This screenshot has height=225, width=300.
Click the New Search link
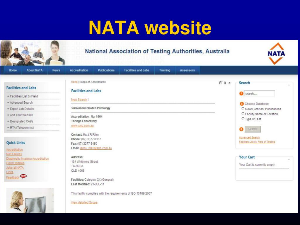point(79,100)
